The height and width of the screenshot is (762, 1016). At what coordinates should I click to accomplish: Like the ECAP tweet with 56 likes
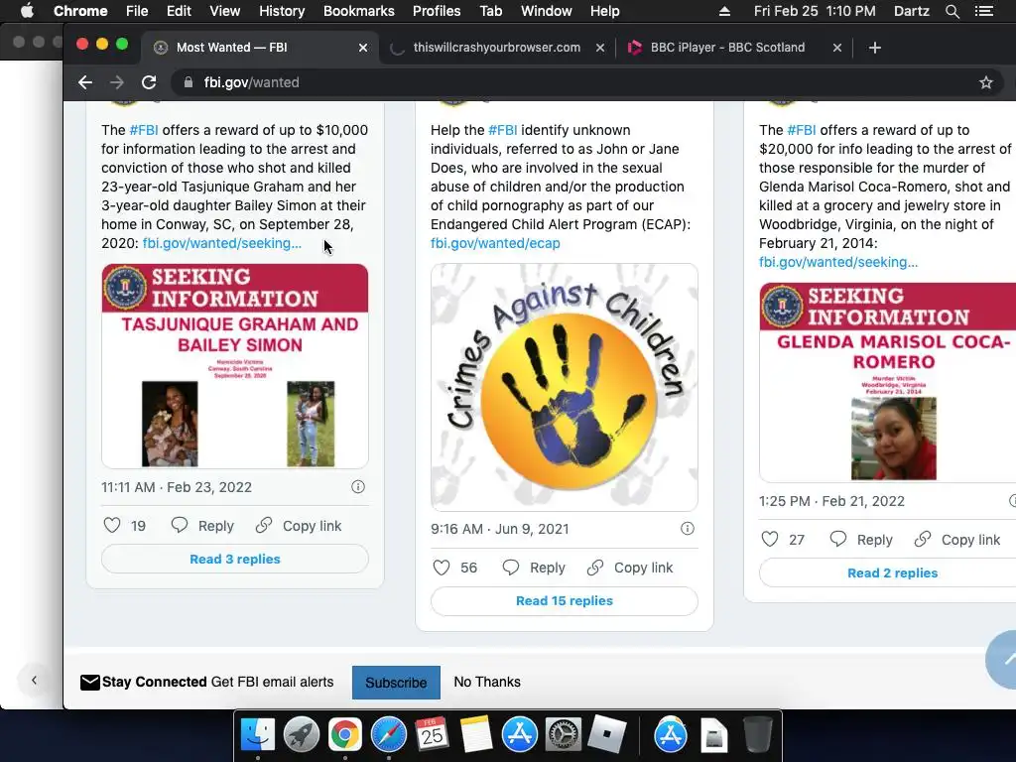pos(442,568)
